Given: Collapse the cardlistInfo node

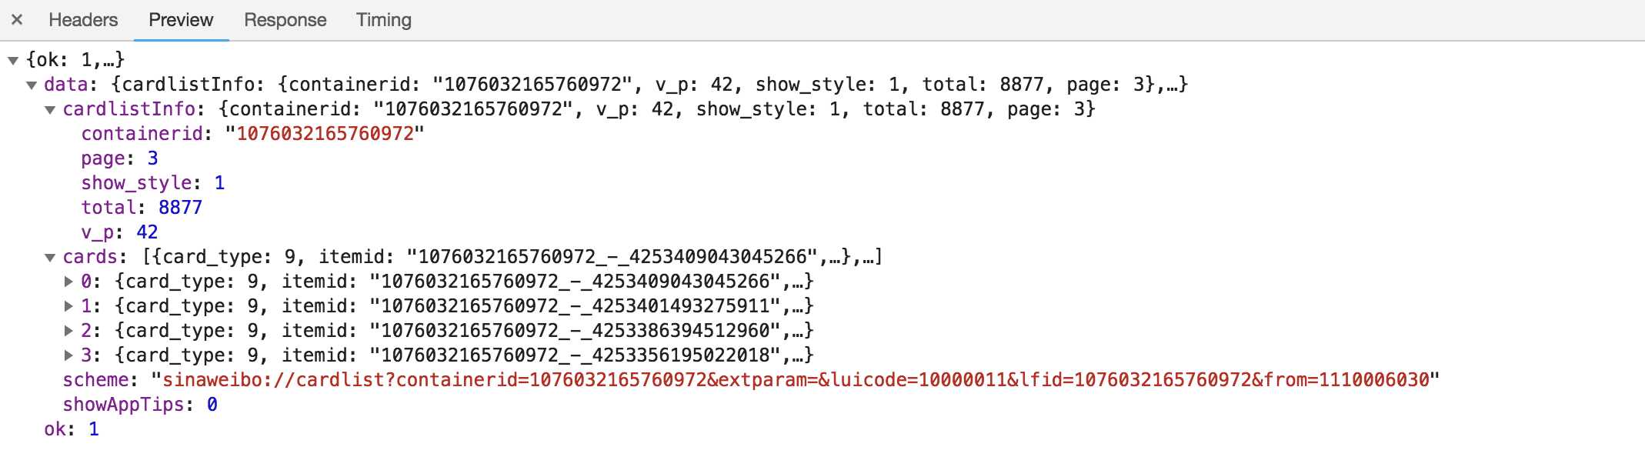Looking at the screenshot, I should click(50, 109).
